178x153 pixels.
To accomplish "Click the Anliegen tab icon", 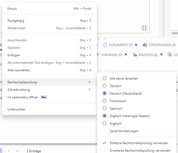I will 135,55.
